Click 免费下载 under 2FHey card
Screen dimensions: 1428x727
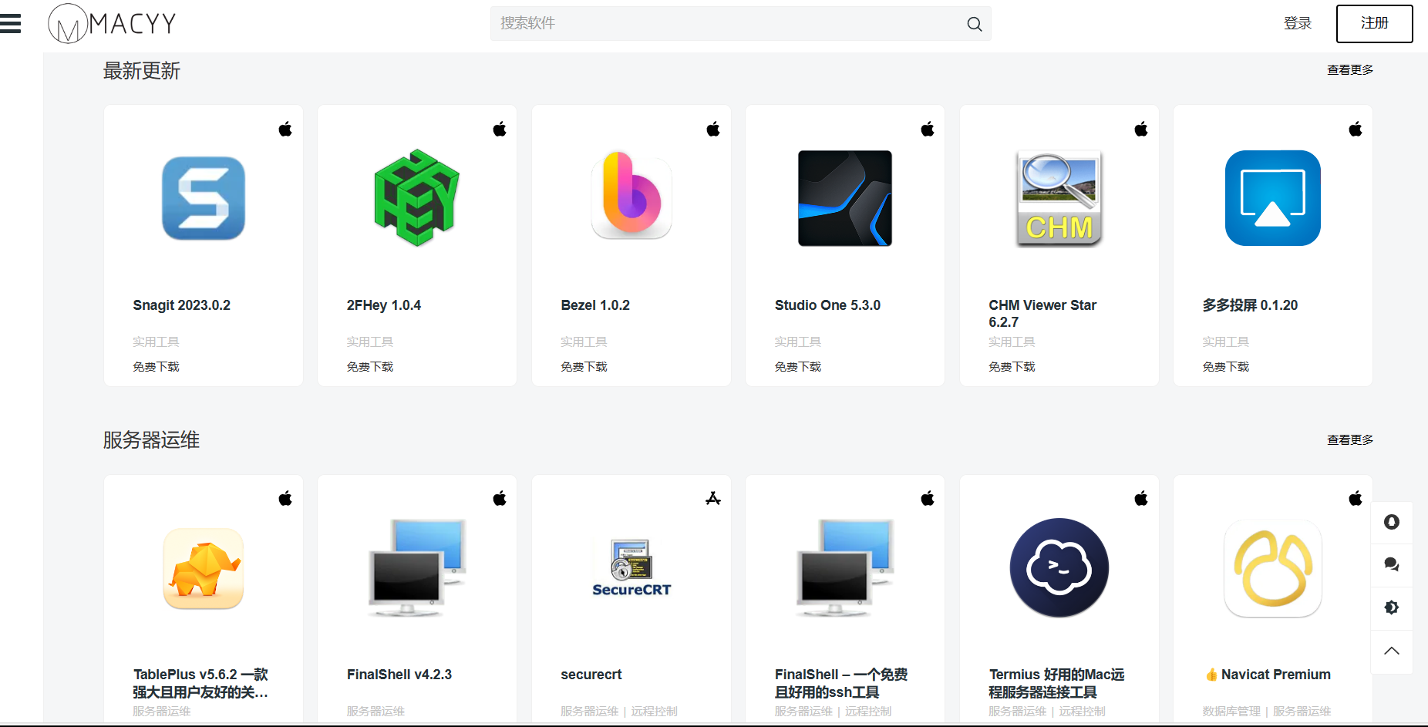(x=370, y=367)
